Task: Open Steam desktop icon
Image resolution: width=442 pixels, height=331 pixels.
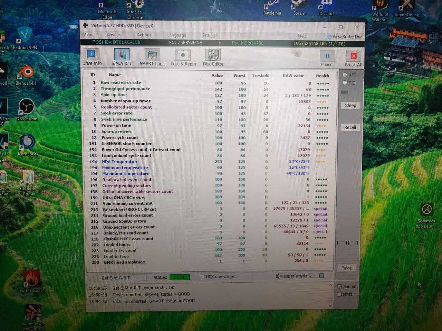Action: coord(299,8)
